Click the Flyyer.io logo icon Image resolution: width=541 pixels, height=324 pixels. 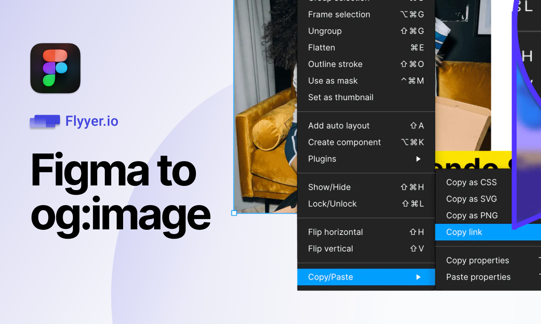click(45, 121)
